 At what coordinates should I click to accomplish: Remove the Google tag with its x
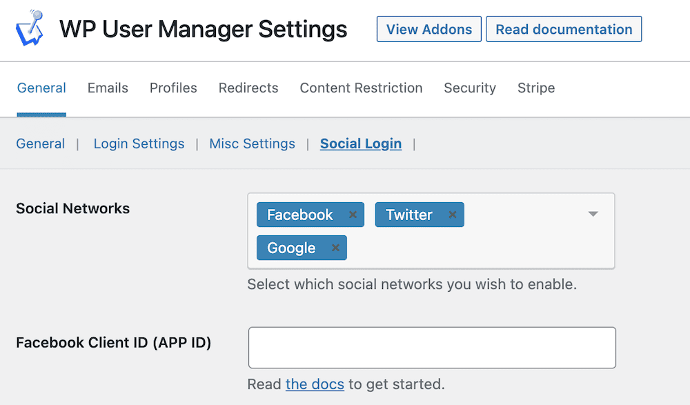pyautogui.click(x=335, y=248)
